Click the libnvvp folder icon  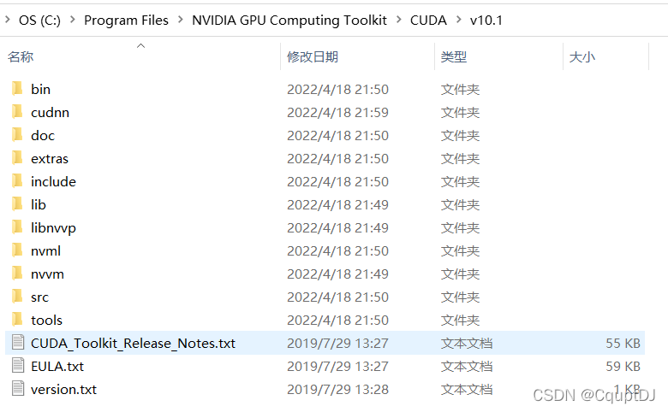pos(17,227)
